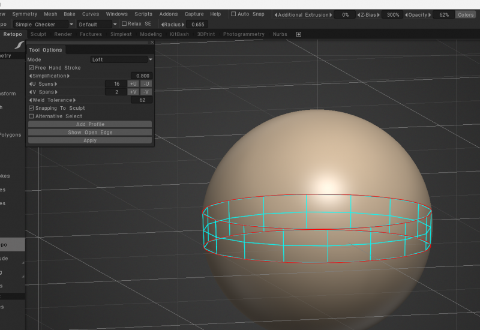Decrease V Spans with left arrow
The image size is (480, 330).
pyautogui.click(x=31, y=92)
